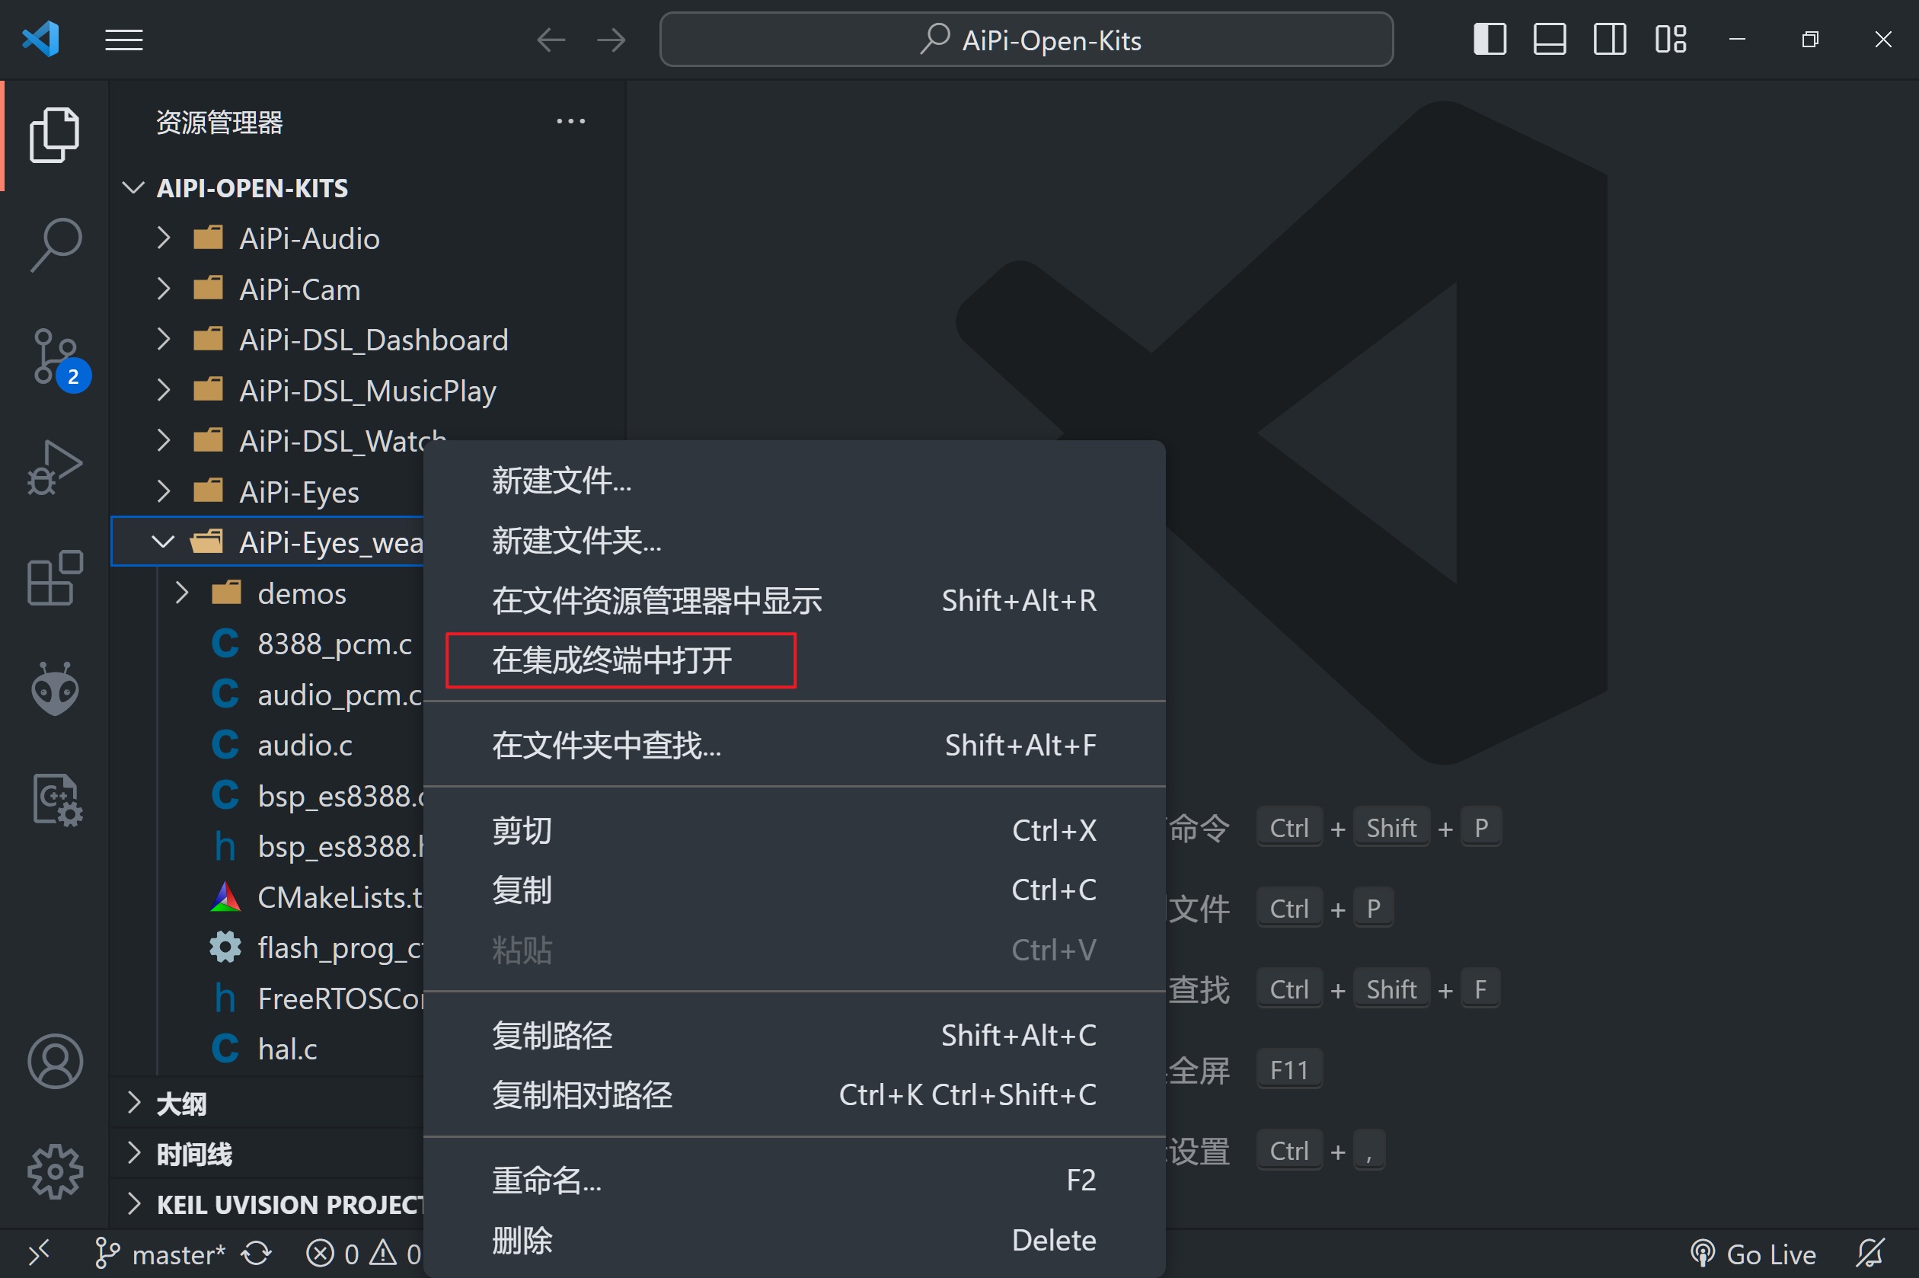This screenshot has width=1919, height=1278.
Task: Click the AiPi-Open-Kits search command center
Action: [x=1026, y=39]
